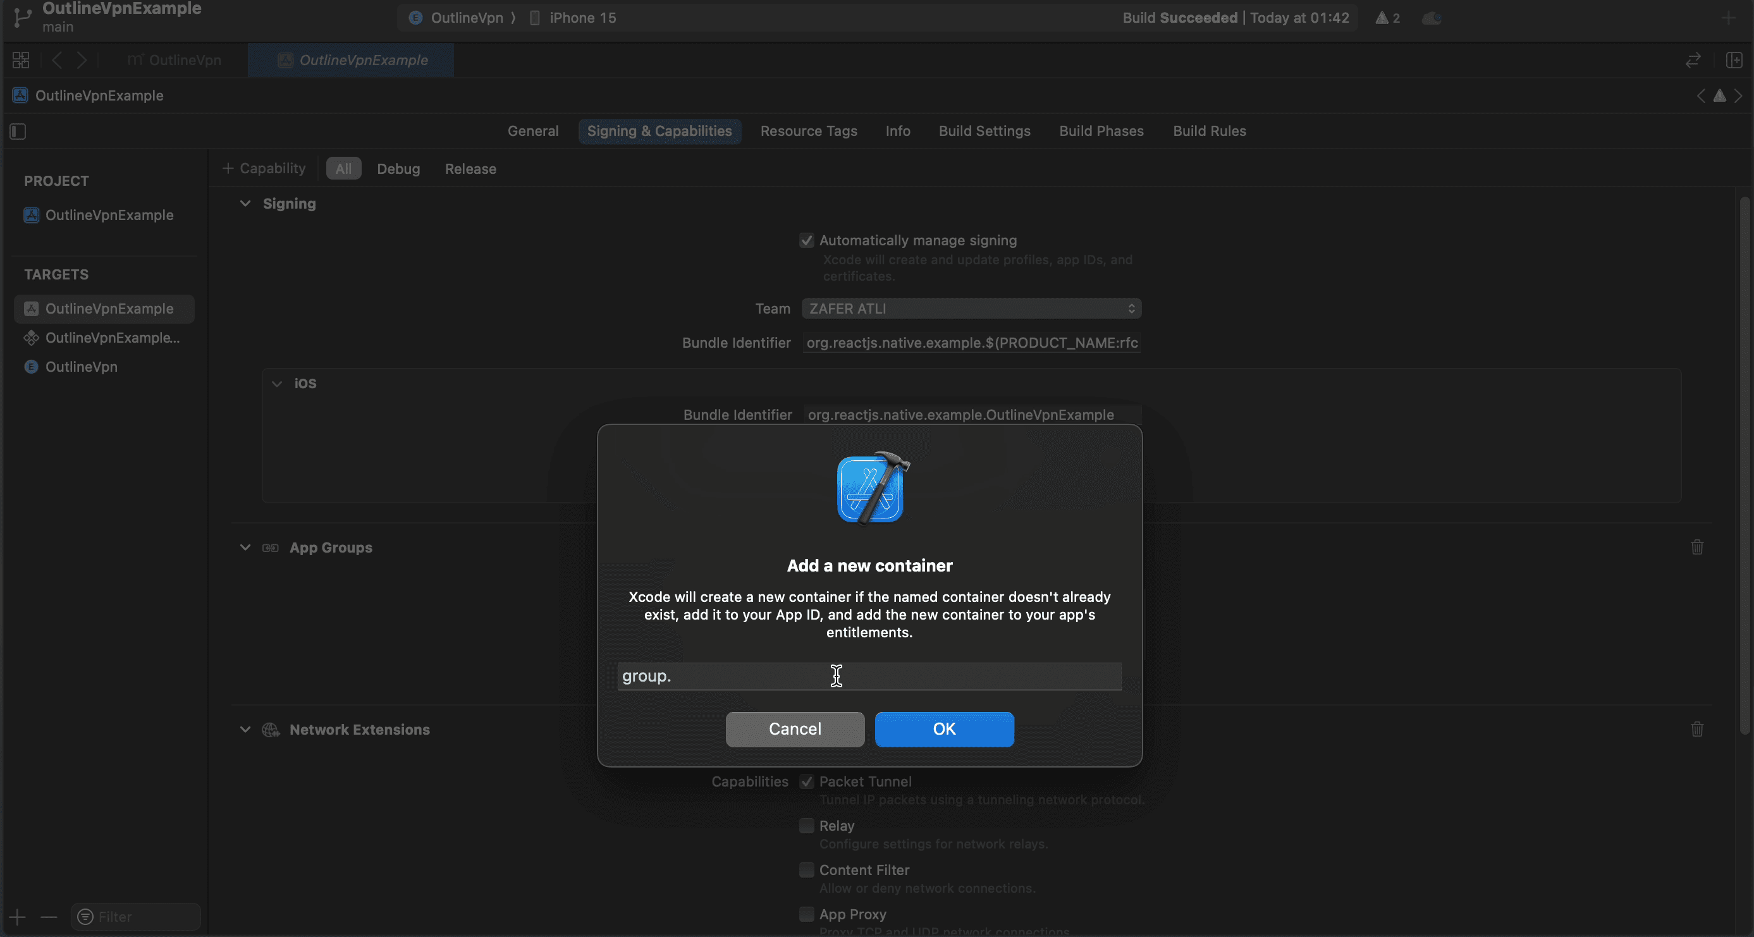Open the Resource Tags tab
1754x937 pixels.
808,131
